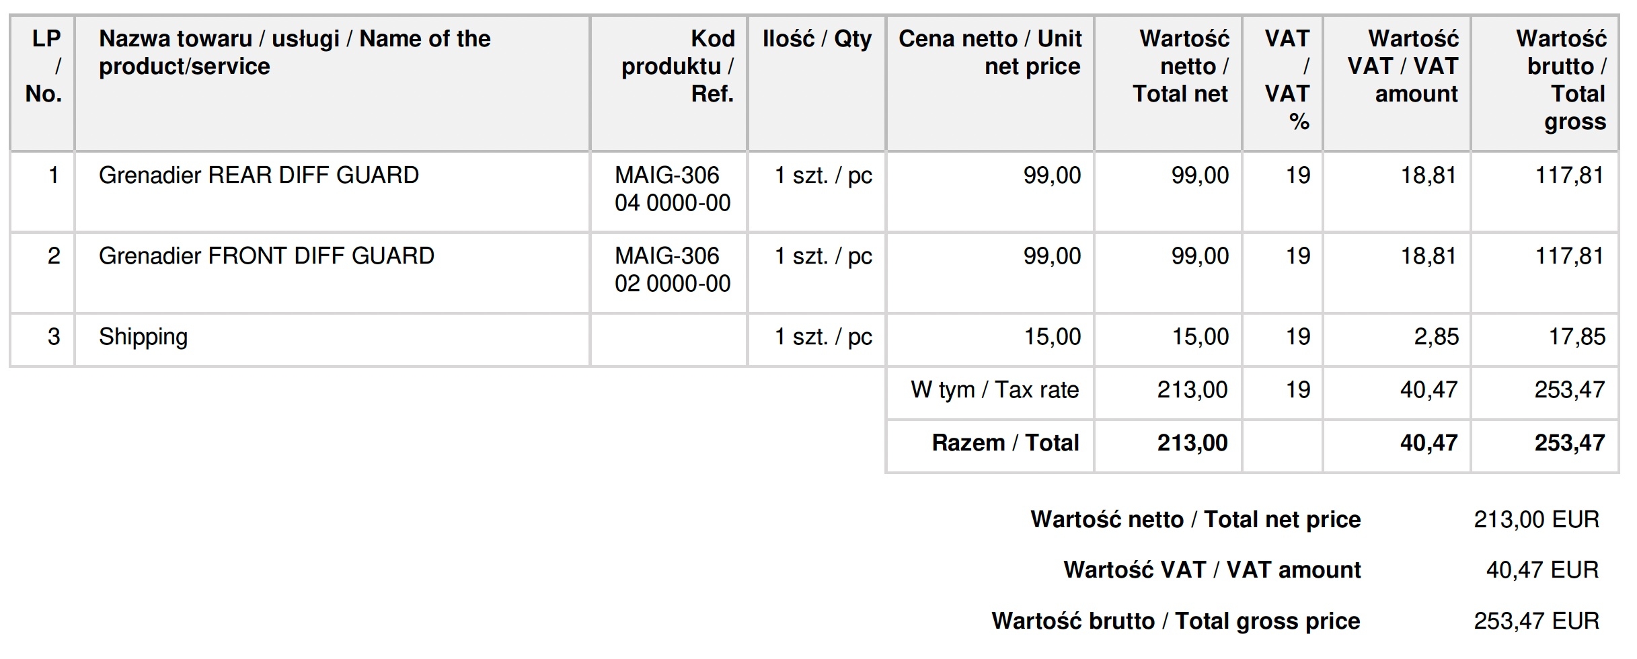Click the Shipping gross total 17,85
The width and height of the screenshot is (1637, 659).
(1576, 337)
